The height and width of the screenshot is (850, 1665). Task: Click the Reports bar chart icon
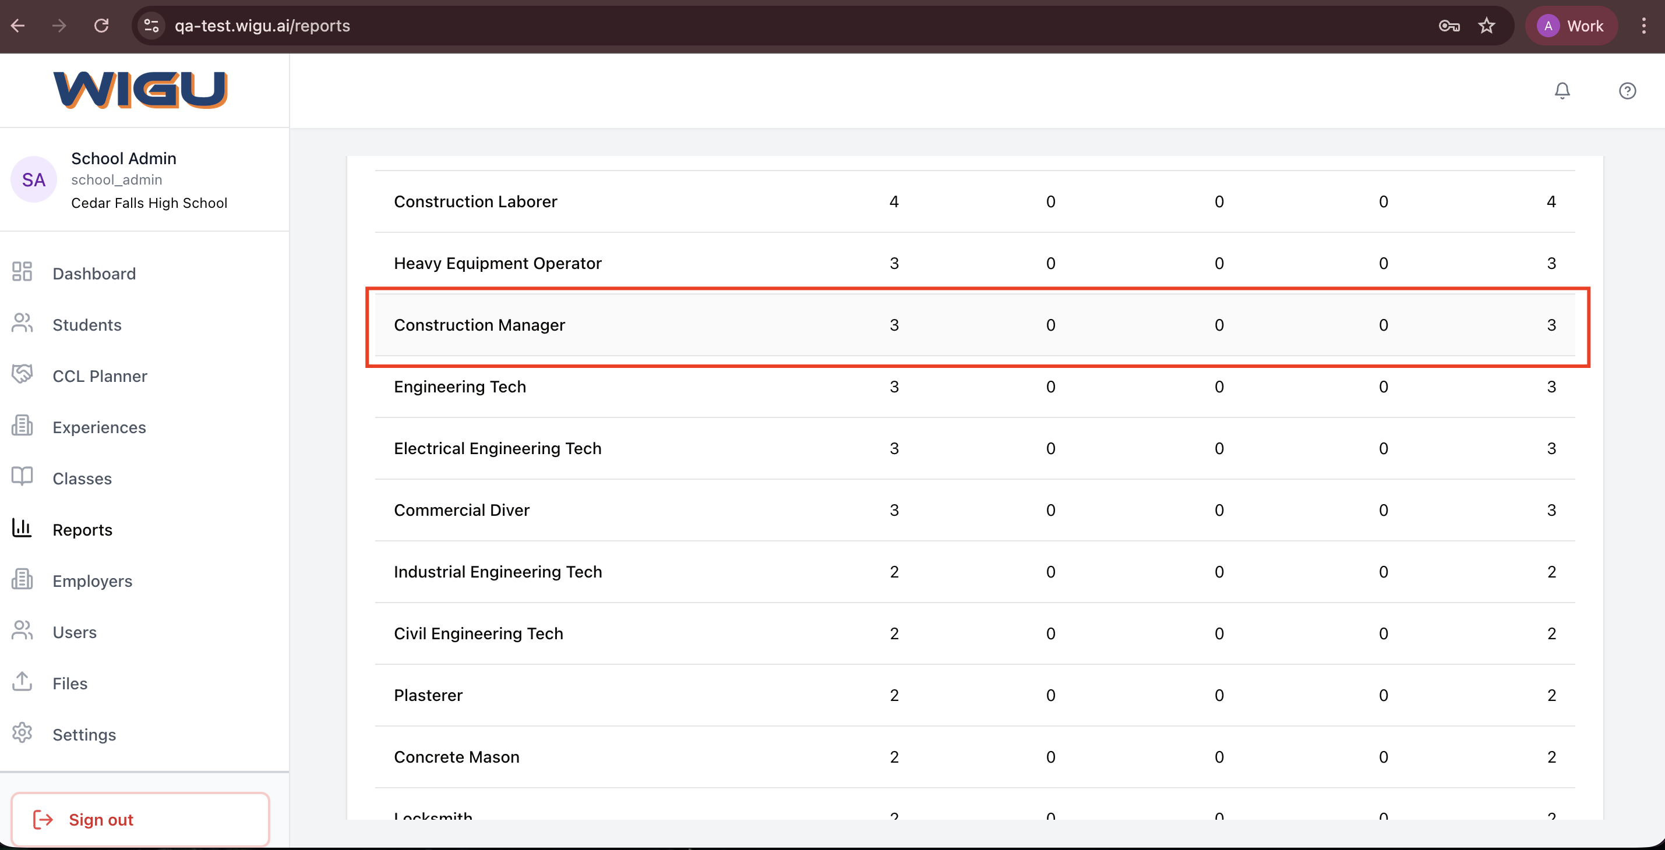coord(22,529)
